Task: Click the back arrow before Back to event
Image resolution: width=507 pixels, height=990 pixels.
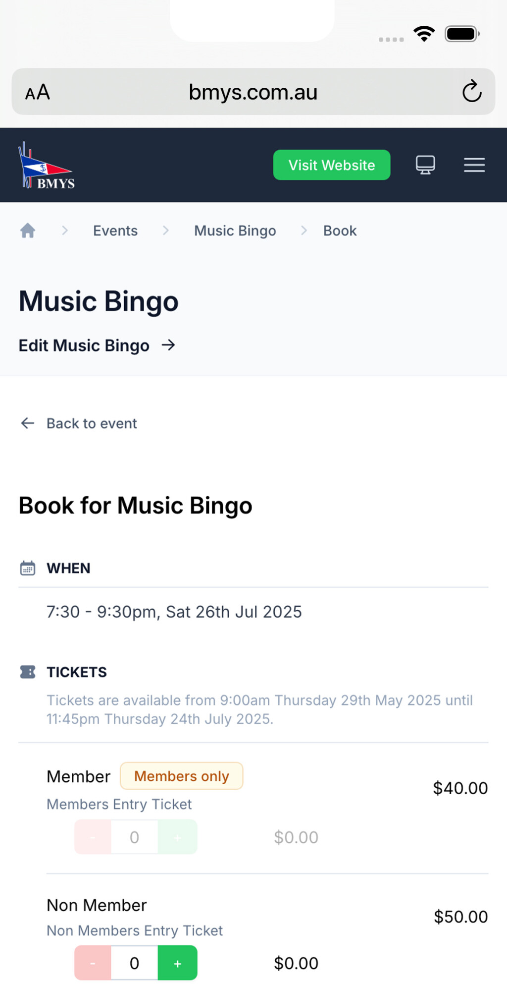Action: (x=28, y=423)
